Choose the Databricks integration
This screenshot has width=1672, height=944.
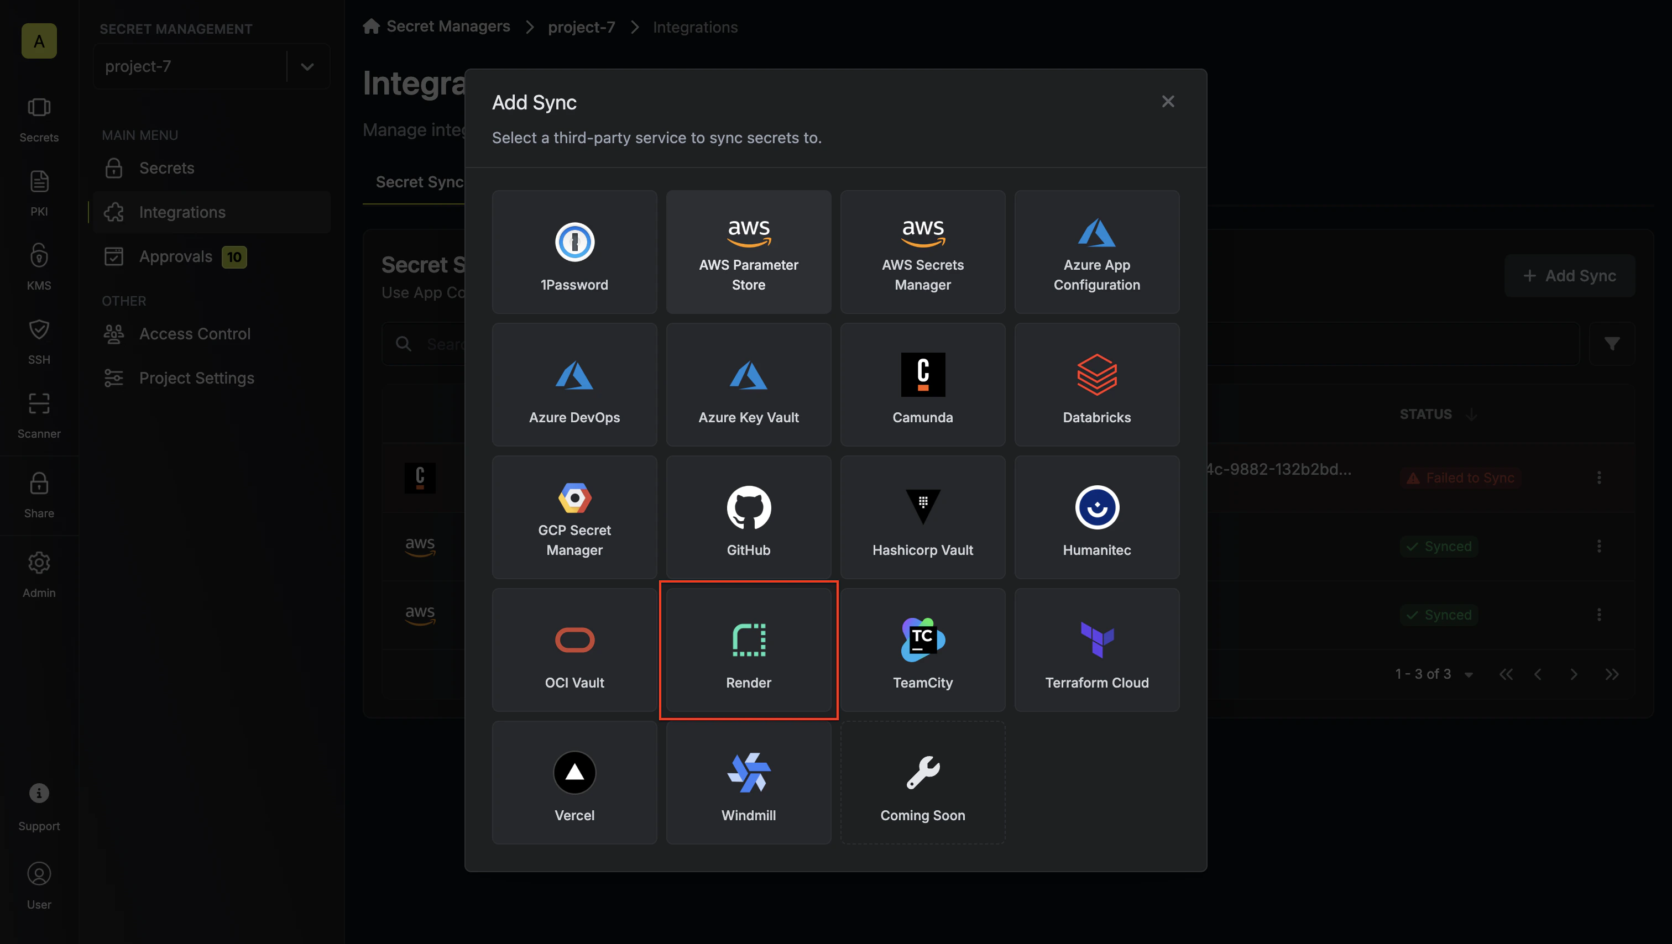1096,384
